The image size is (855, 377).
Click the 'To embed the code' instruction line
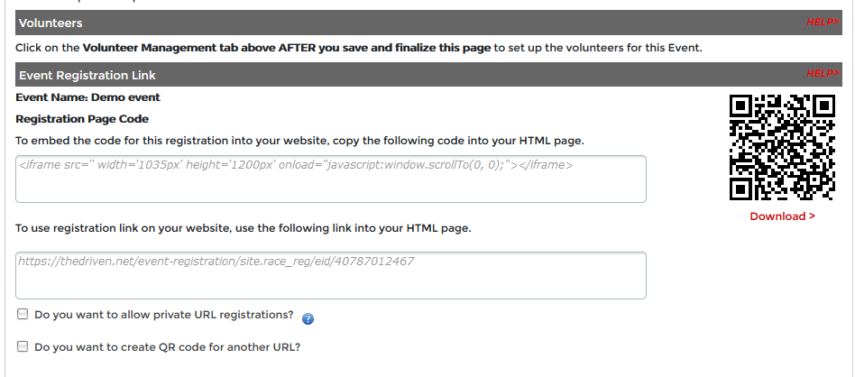click(x=300, y=141)
